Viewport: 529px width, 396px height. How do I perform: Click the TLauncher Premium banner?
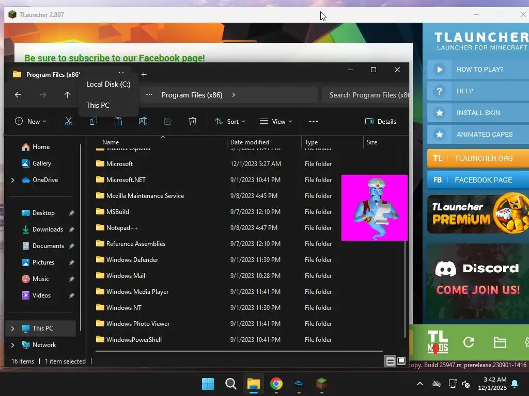[x=478, y=214]
